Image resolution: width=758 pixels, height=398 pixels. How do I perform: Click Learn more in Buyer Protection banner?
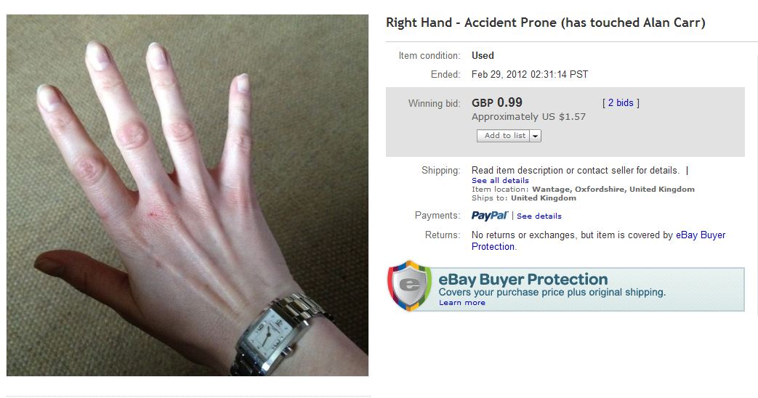click(461, 302)
